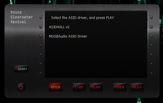Click the ASIO left red arrow
Screen dimensions: 163x103
point(16,69)
